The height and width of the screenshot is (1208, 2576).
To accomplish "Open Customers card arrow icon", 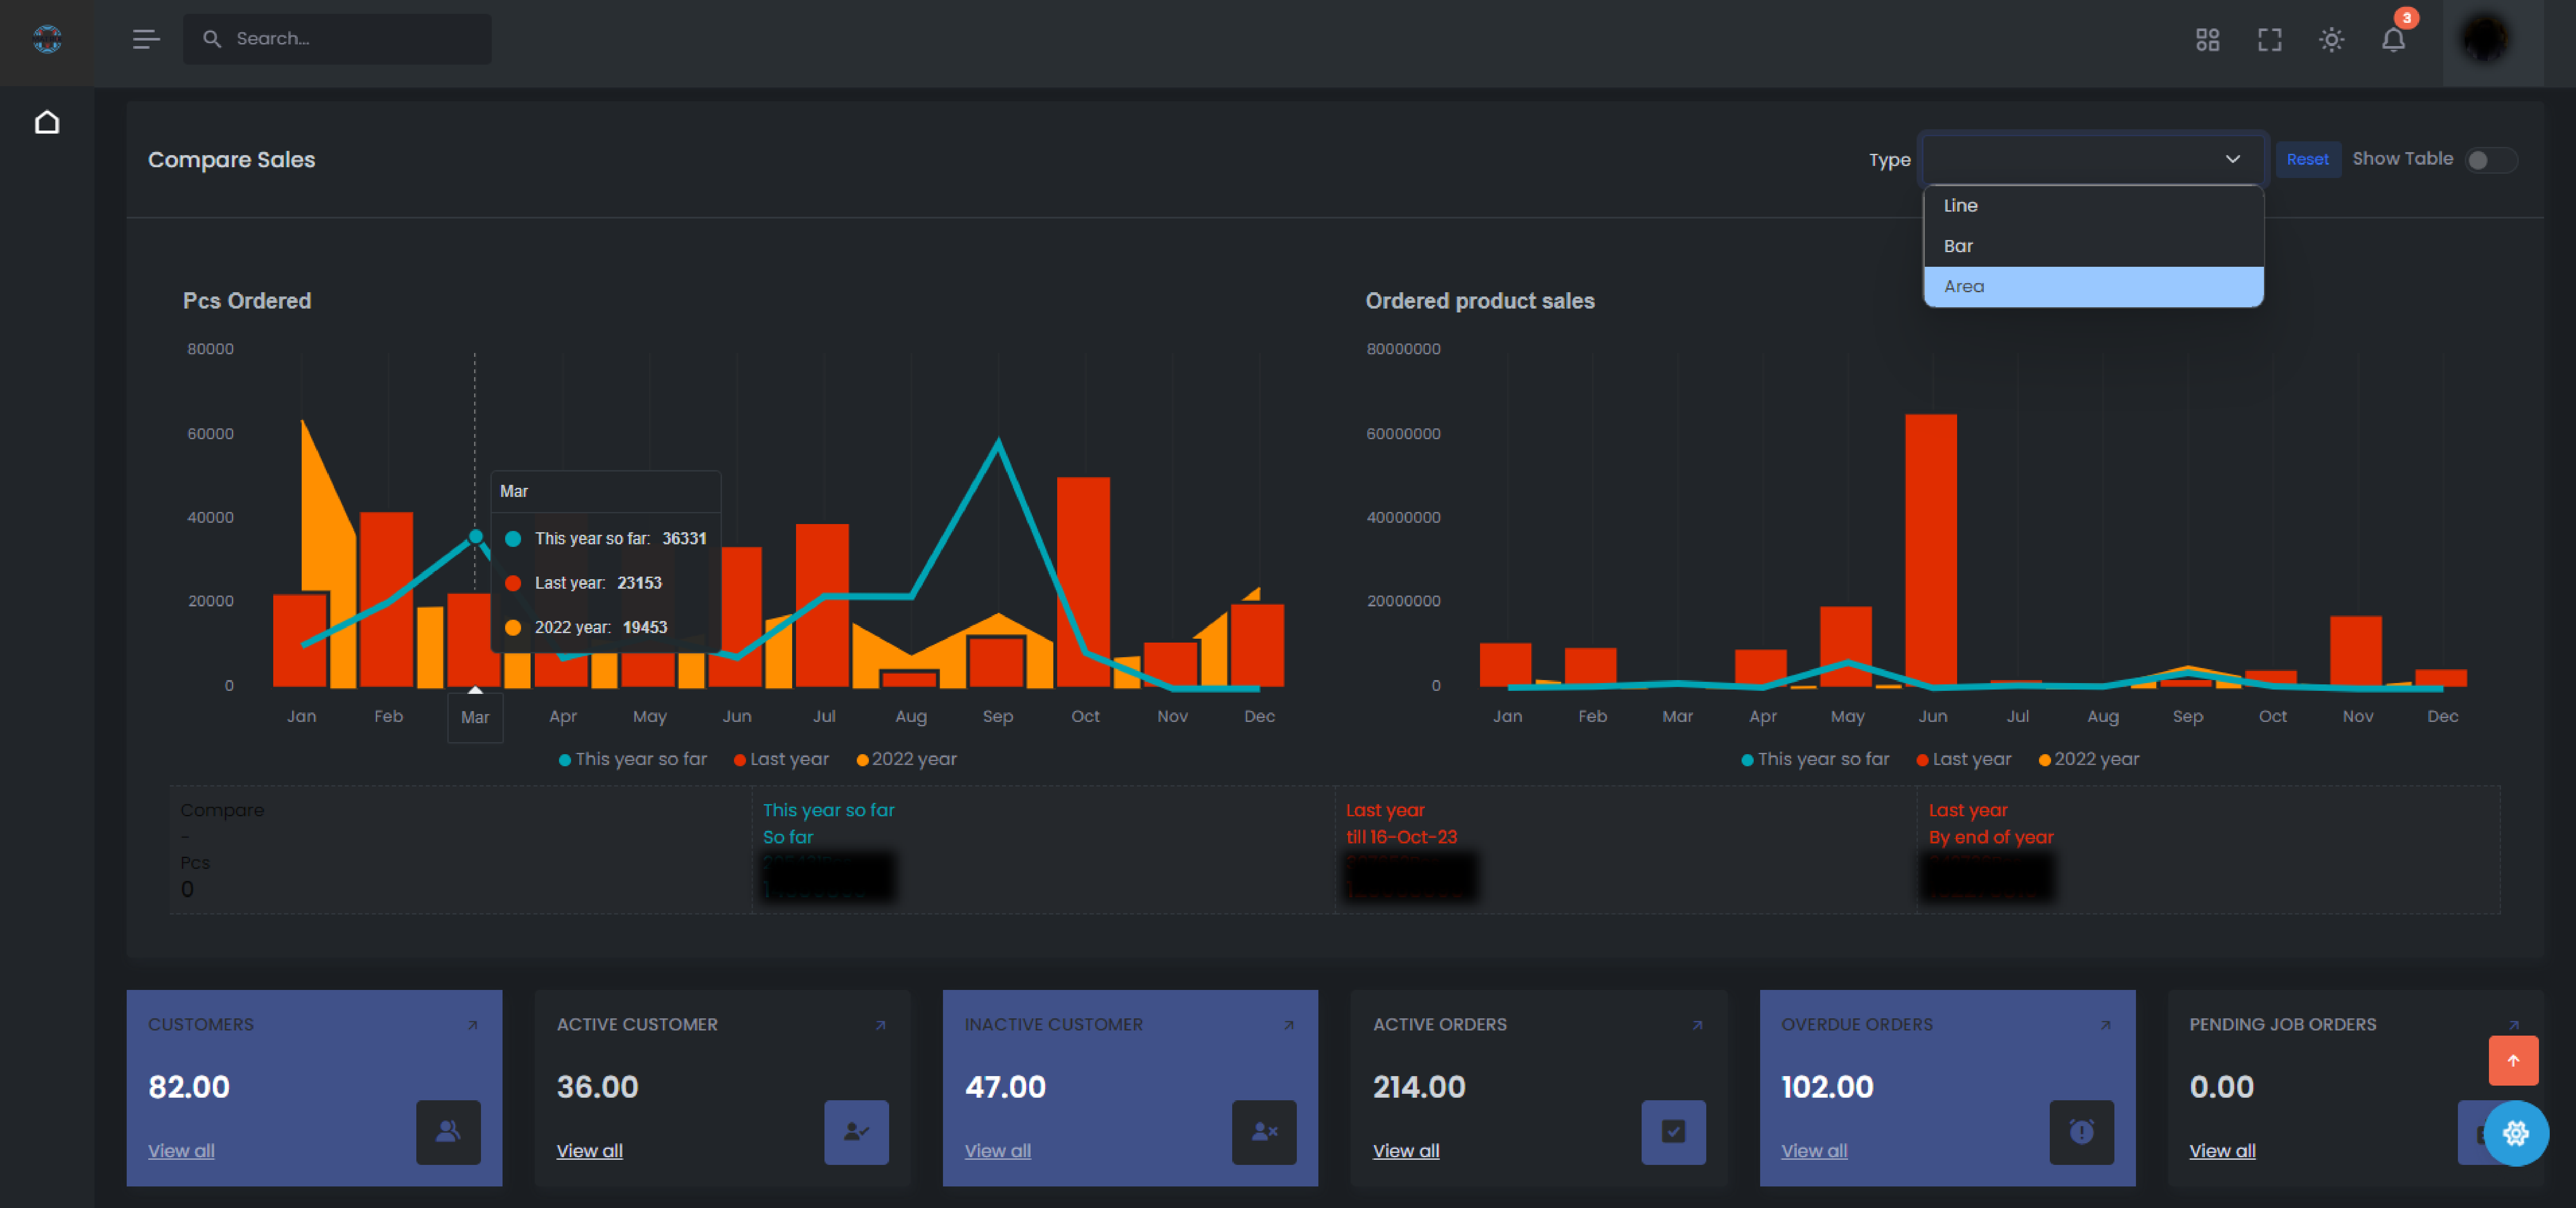I will pos(473,1025).
